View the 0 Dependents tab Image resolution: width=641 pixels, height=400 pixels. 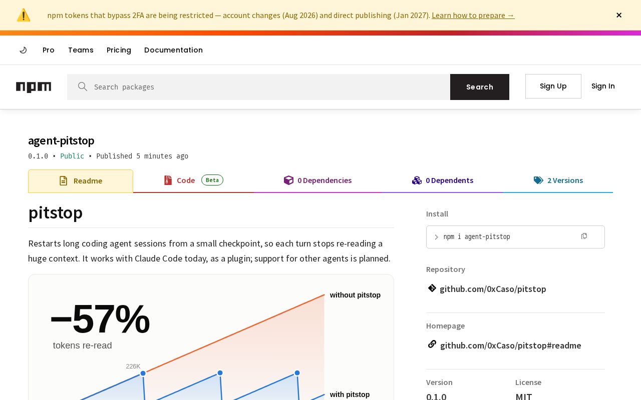[443, 180]
